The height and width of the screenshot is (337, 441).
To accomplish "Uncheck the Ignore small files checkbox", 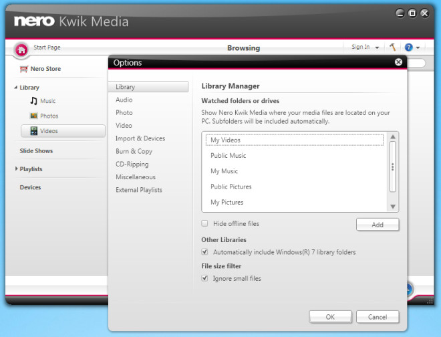I will [204, 278].
